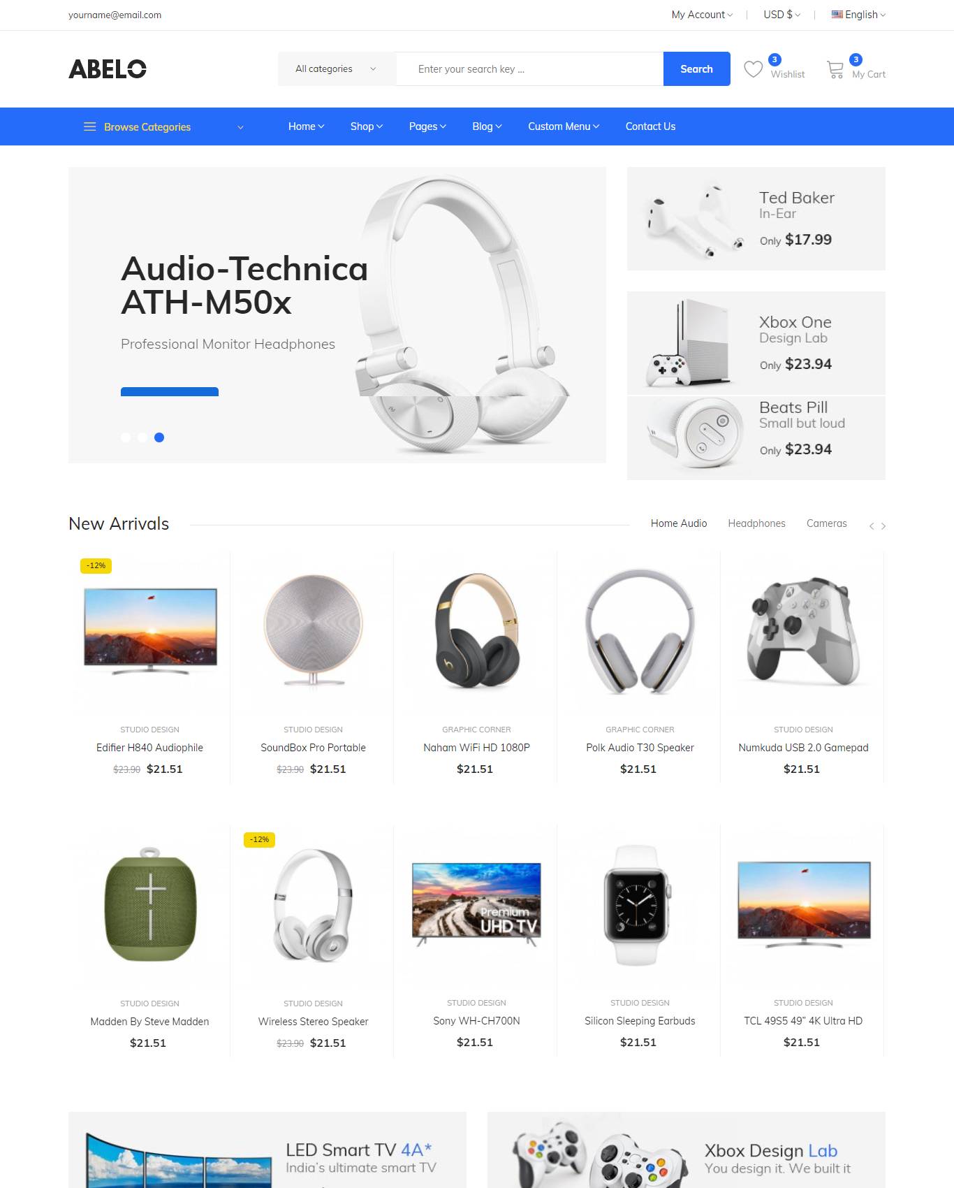
Task: Select the first slider dot
Action: click(126, 437)
